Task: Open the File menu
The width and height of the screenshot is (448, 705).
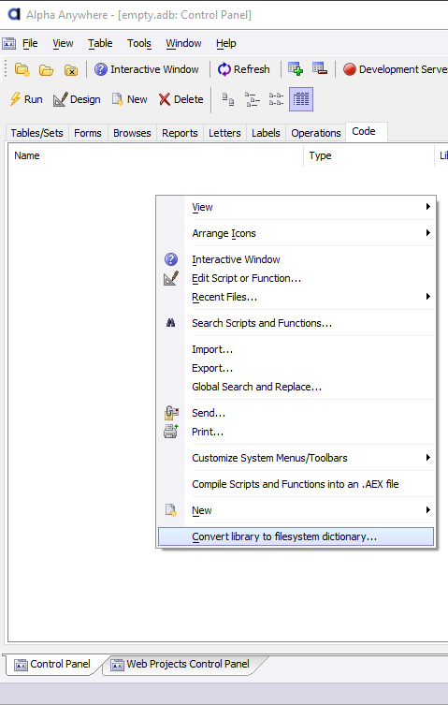Action: click(30, 43)
